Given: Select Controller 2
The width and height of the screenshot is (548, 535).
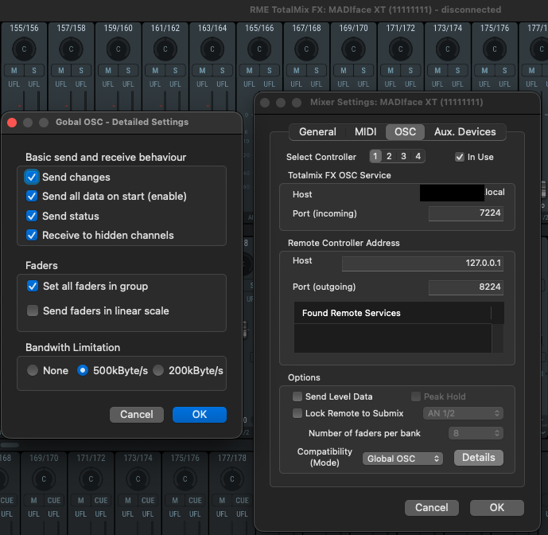Looking at the screenshot, I should pos(389,156).
